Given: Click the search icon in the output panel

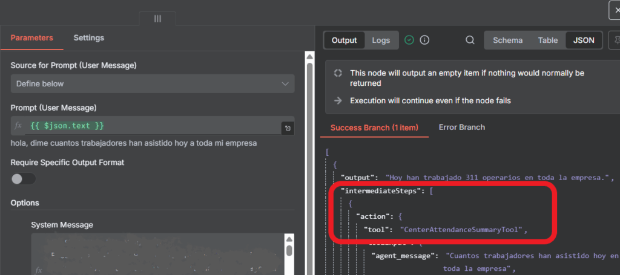Looking at the screenshot, I should pos(470,40).
